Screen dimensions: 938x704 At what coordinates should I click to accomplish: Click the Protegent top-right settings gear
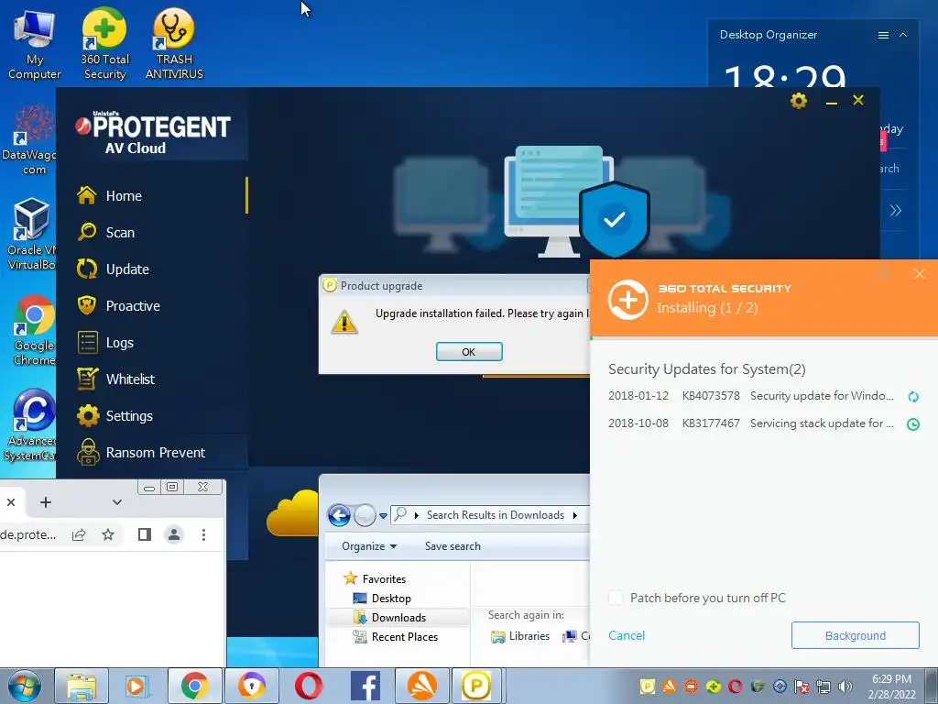point(799,101)
